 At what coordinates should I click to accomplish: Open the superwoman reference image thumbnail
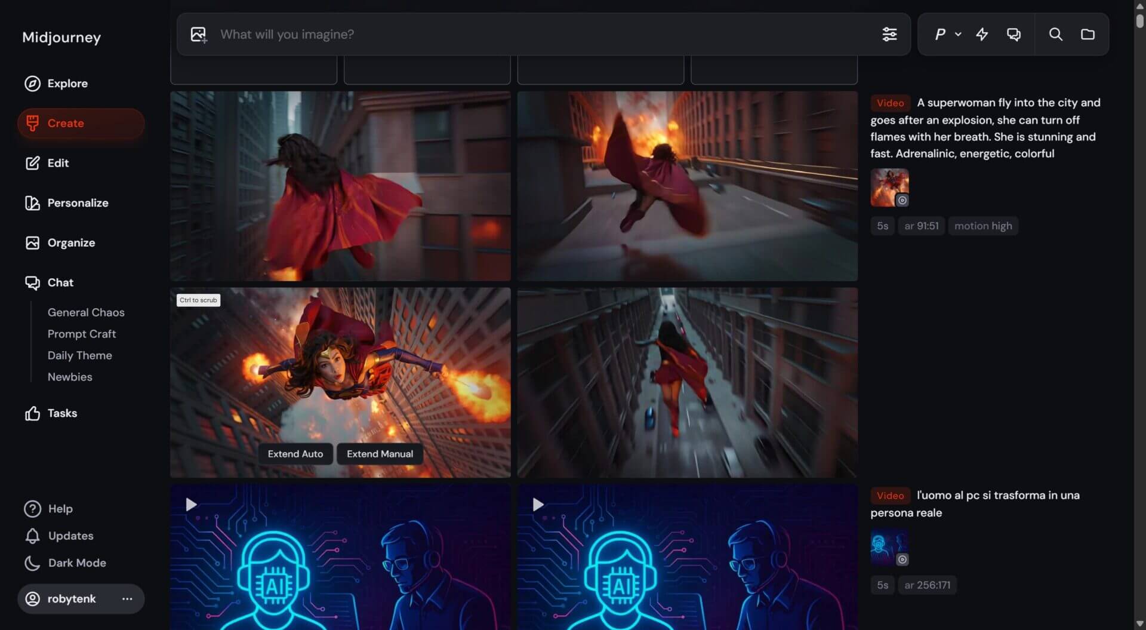[889, 188]
